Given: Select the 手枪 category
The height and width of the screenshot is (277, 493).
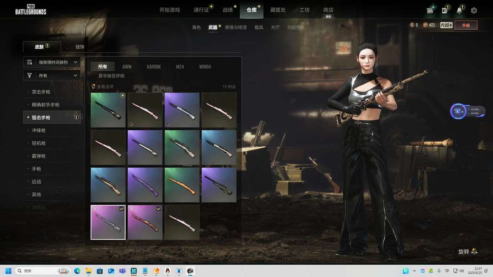Looking at the screenshot, I should point(52,169).
